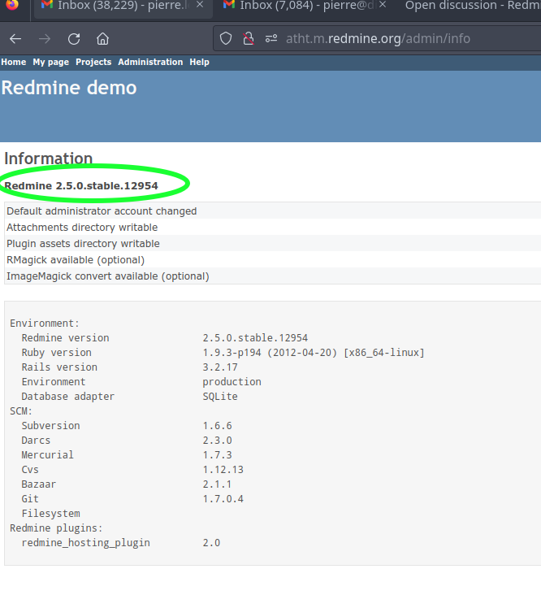The height and width of the screenshot is (608, 541).
Task: Click the browser forward arrow
Action: coord(45,38)
